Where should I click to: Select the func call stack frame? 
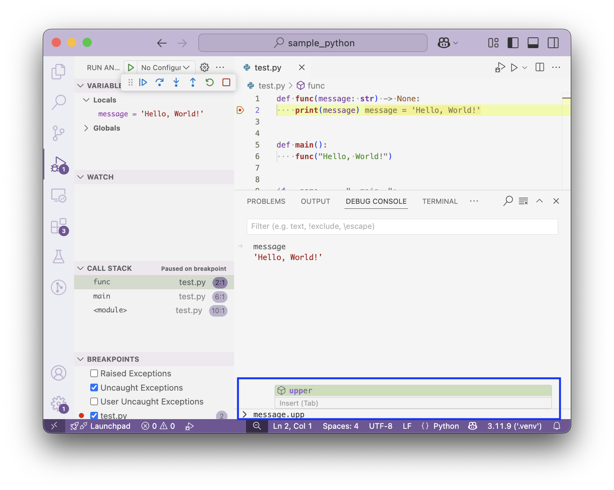[x=154, y=282]
